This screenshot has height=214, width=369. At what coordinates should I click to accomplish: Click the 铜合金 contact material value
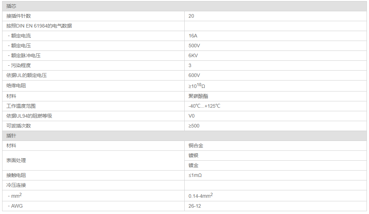[196, 145]
